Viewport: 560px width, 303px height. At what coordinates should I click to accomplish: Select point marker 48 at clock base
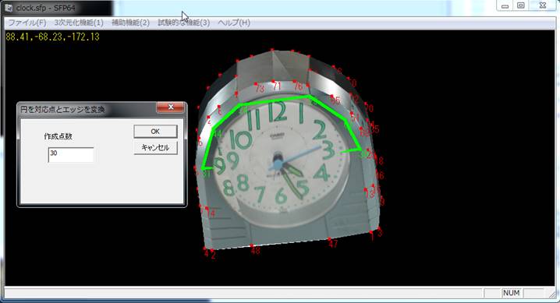click(x=255, y=250)
